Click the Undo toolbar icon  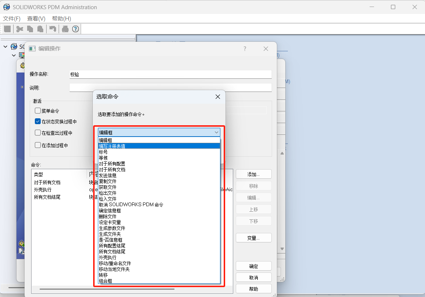click(x=53, y=29)
